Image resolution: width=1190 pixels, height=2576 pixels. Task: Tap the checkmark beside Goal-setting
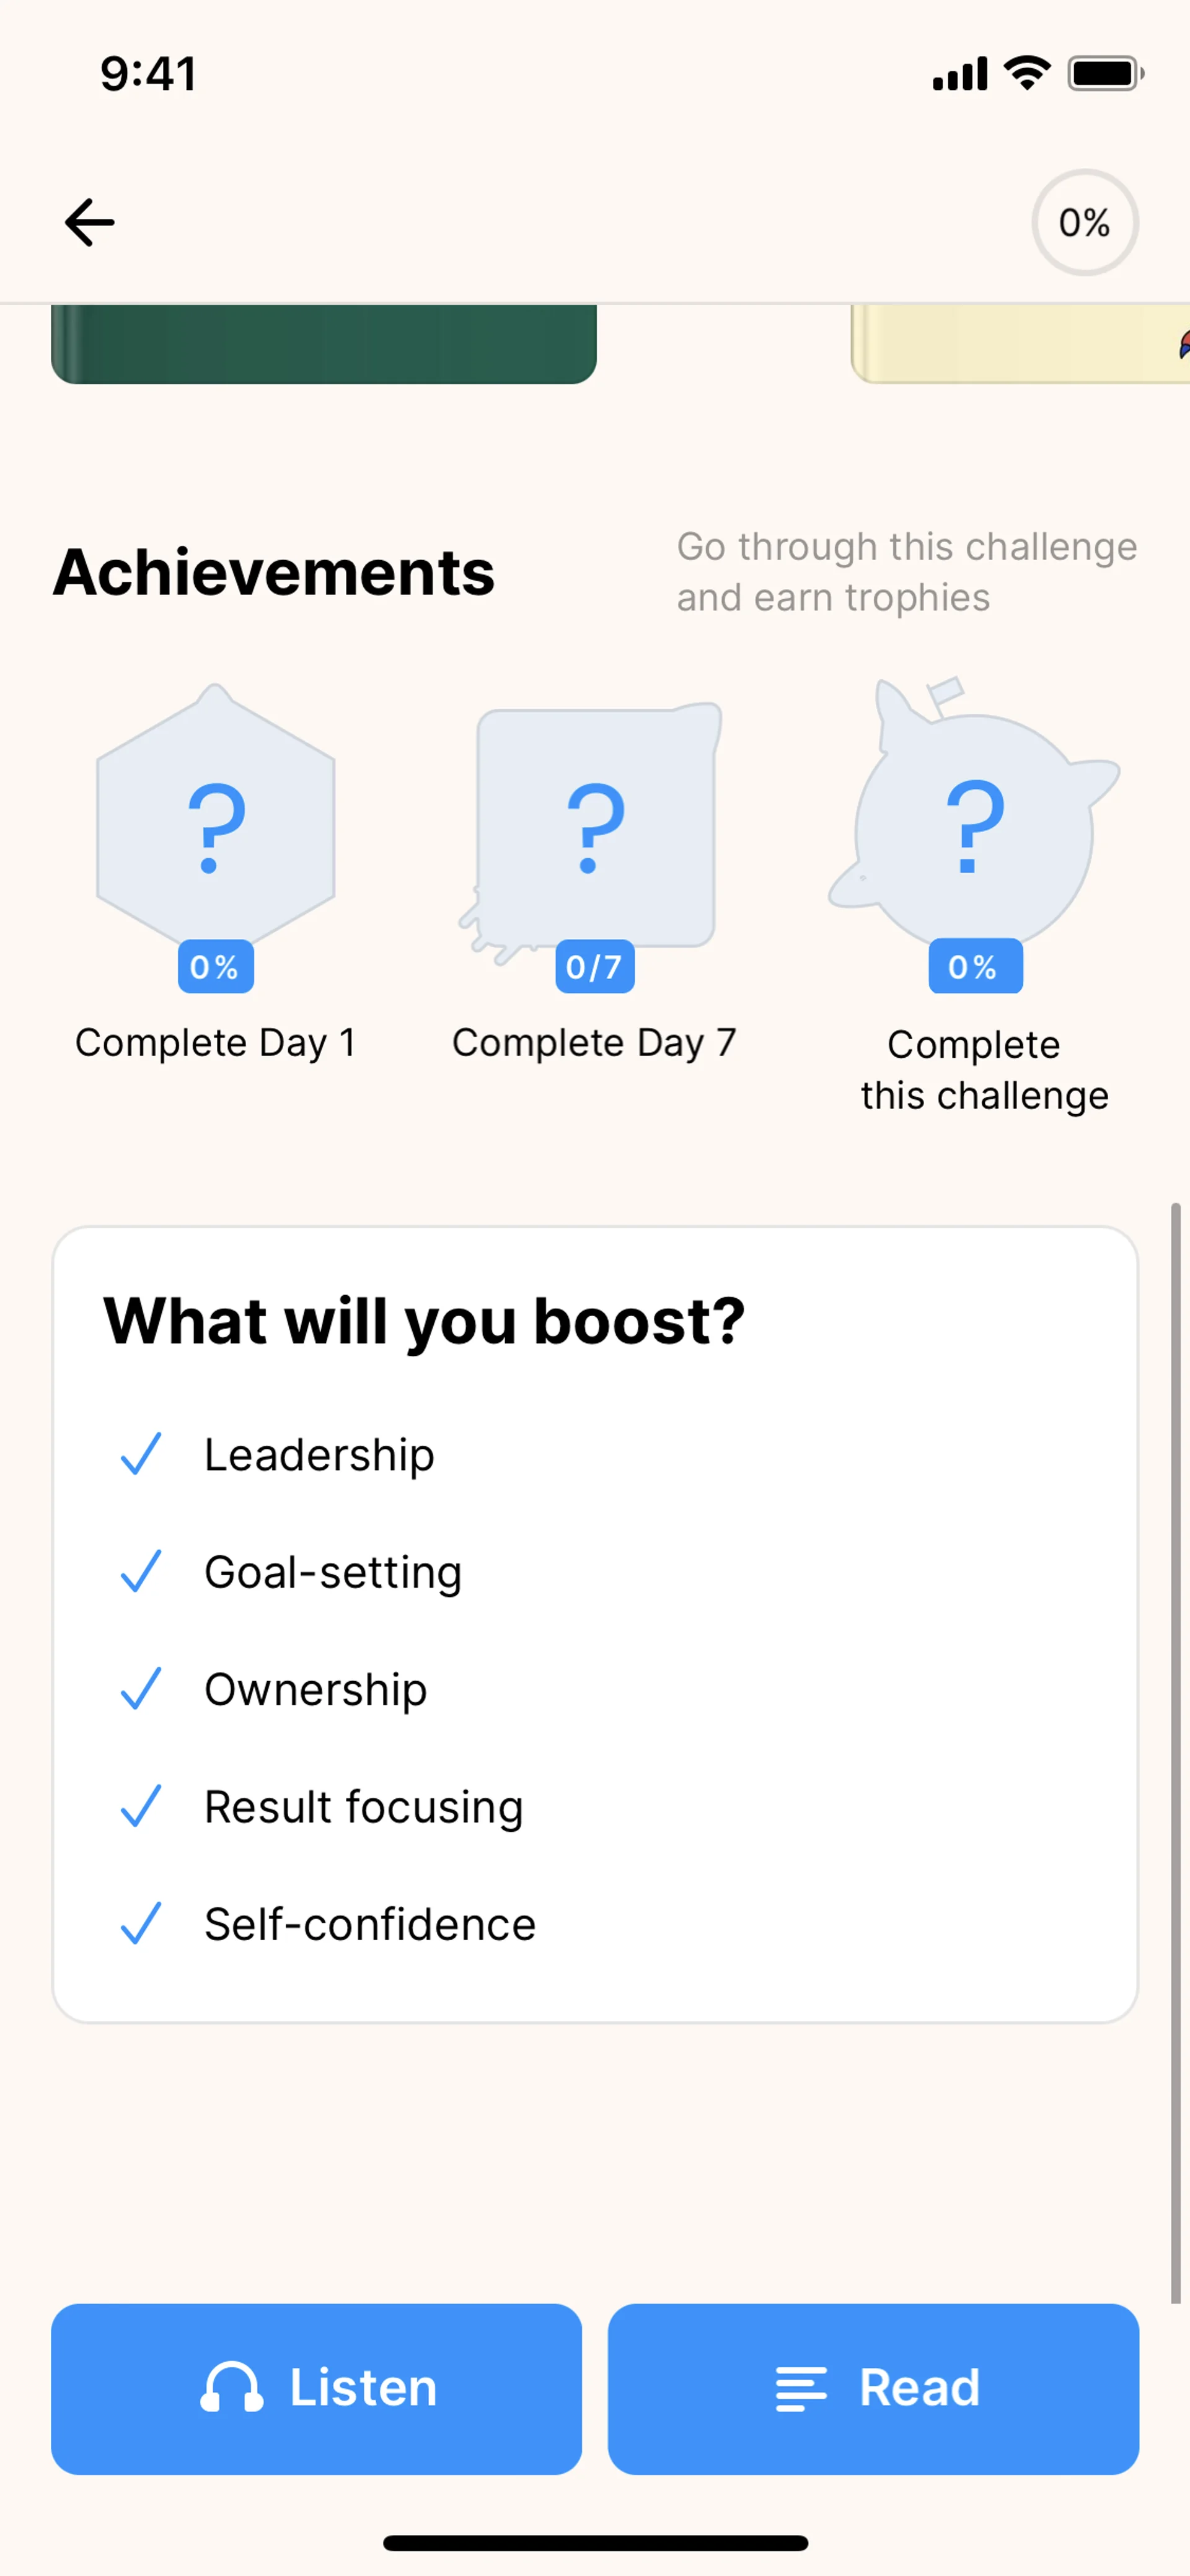(x=141, y=1571)
